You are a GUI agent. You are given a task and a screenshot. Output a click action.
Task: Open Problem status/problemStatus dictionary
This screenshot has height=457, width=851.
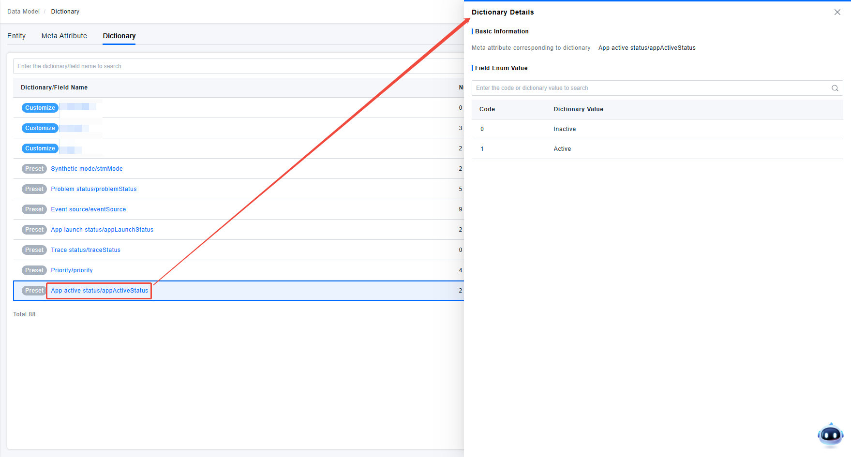94,189
